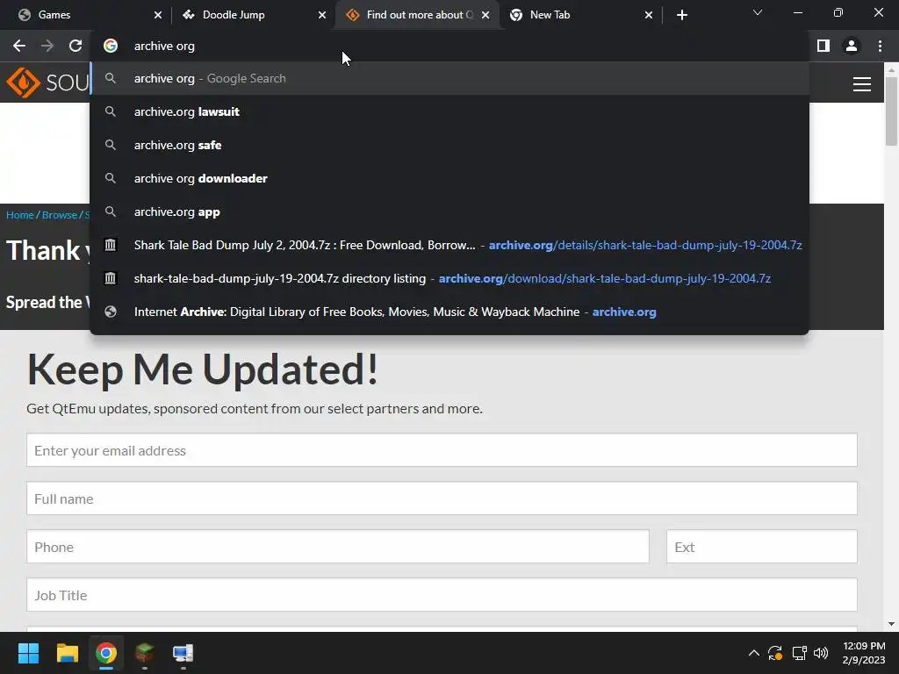Click search icon beside 'archive.org lawsuit'

click(111, 111)
